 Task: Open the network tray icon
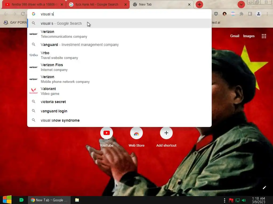click(x=238, y=200)
